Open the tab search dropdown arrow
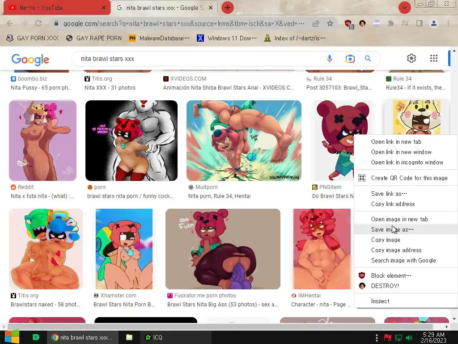 click(x=405, y=8)
